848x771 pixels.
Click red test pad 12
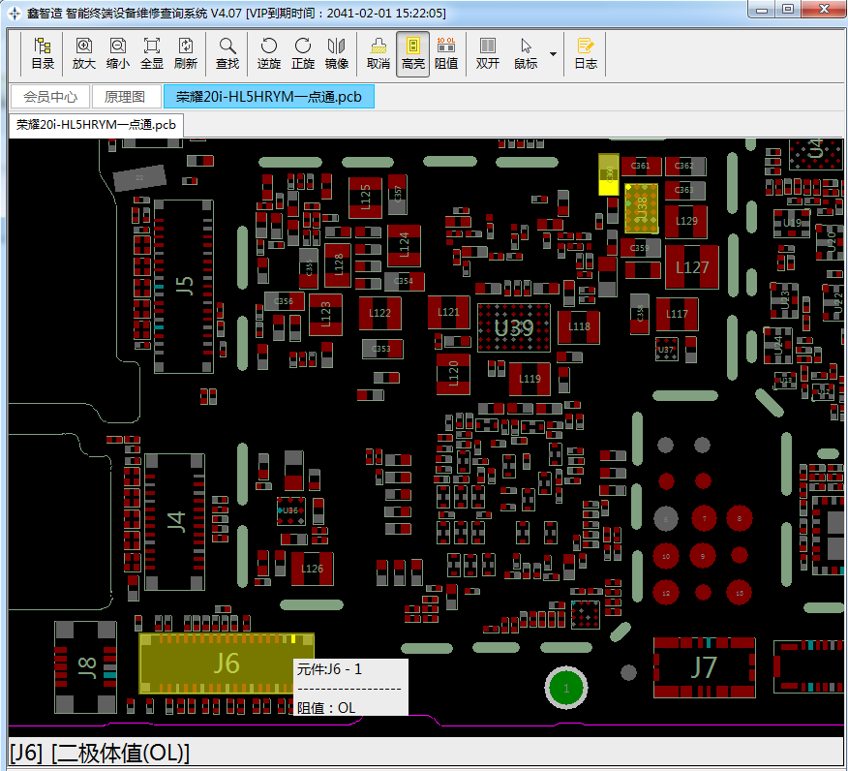point(666,593)
